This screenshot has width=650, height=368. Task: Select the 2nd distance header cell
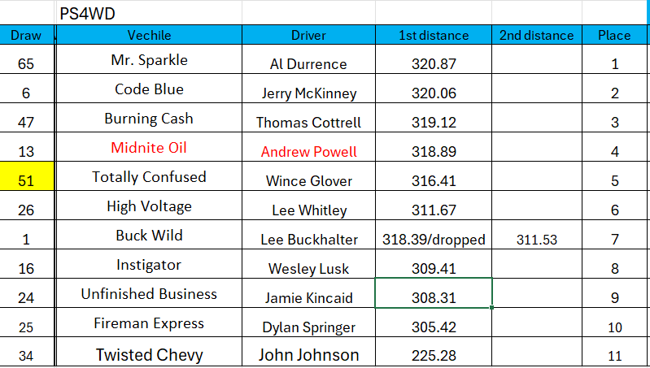(536, 35)
